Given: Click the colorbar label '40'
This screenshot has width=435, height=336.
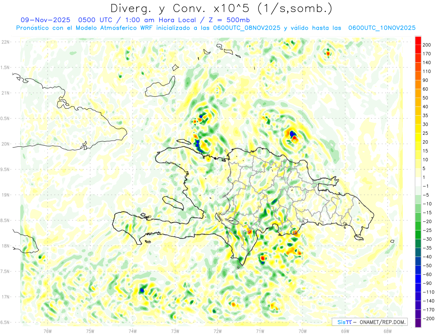Looking at the screenshot, I should pyautogui.click(x=425, y=107).
